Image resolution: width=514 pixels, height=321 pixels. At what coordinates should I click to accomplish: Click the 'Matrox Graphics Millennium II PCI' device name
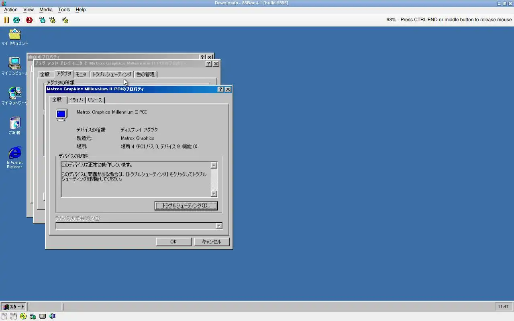pyautogui.click(x=112, y=112)
